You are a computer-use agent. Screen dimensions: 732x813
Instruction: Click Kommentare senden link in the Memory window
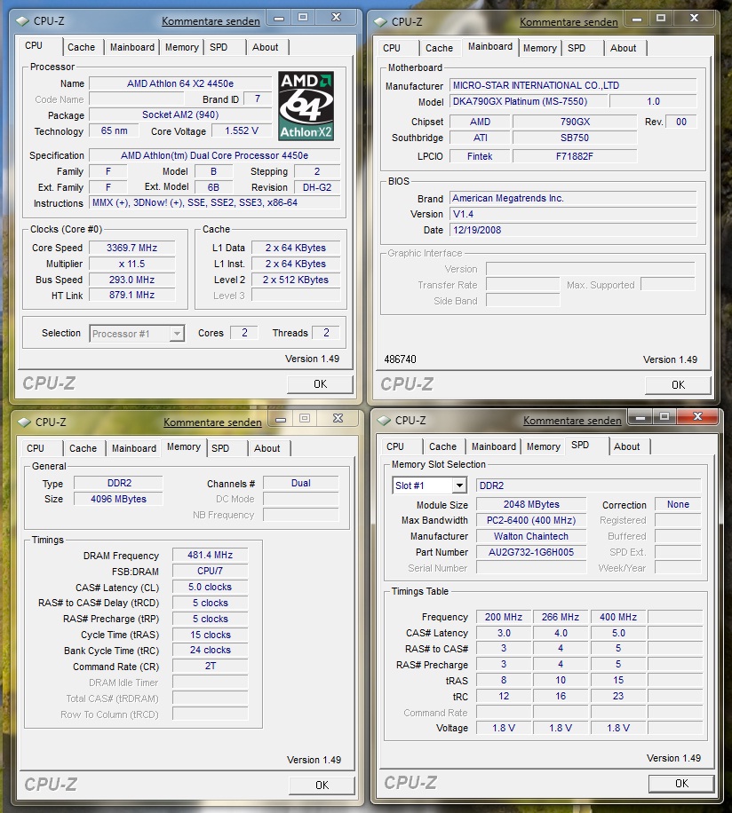point(212,422)
